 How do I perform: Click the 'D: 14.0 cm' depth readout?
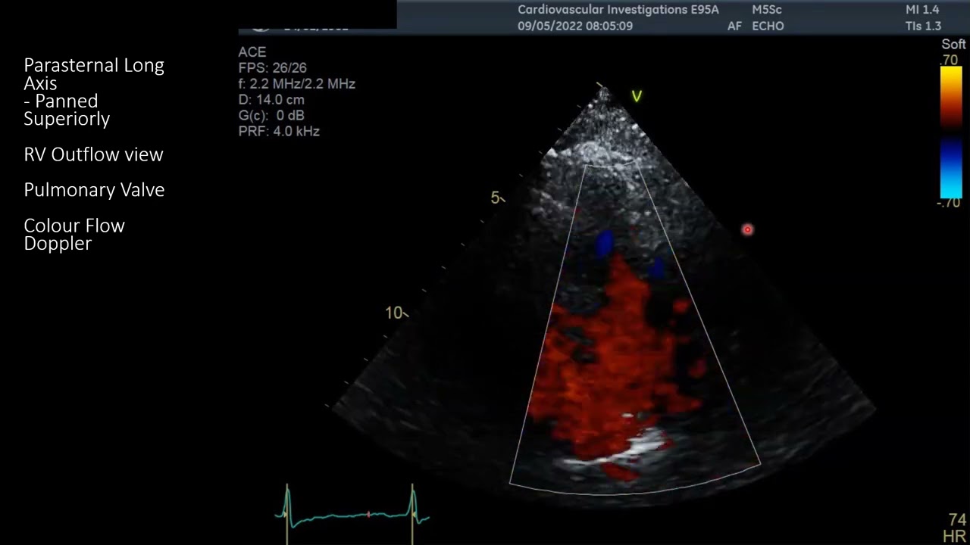pyautogui.click(x=273, y=100)
